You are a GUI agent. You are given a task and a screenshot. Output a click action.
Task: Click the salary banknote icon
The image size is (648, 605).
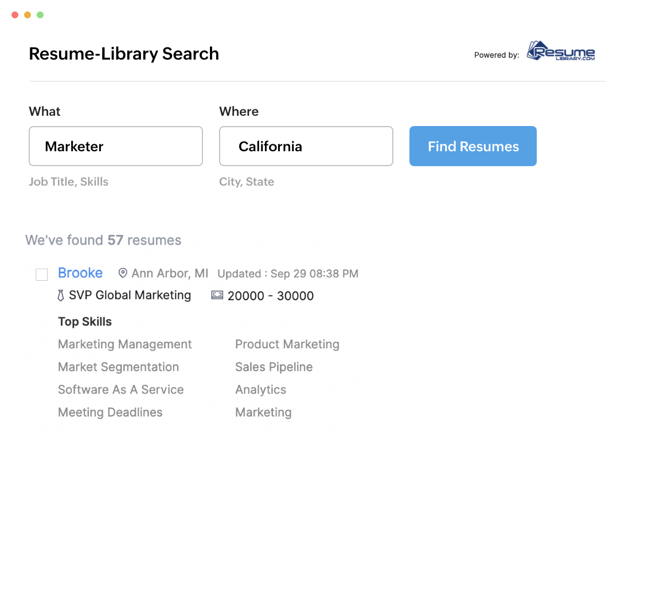click(217, 296)
